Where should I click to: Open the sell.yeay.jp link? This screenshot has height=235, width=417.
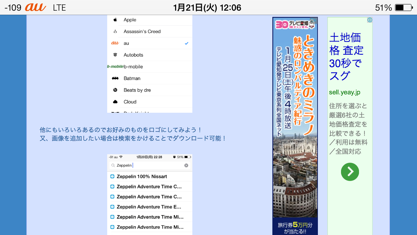pos(344,92)
